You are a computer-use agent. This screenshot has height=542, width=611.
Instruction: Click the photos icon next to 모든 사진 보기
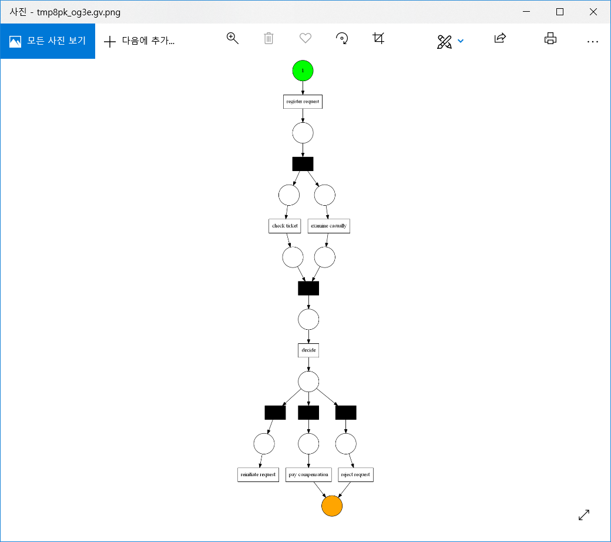tap(15, 41)
